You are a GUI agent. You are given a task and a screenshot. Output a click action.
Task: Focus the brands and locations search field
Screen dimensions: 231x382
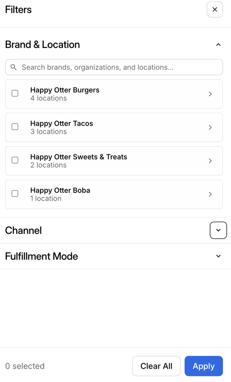119,67
